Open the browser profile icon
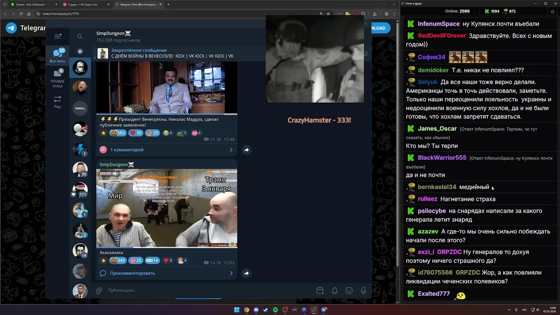The width and height of the screenshot is (560, 315). coord(386,14)
